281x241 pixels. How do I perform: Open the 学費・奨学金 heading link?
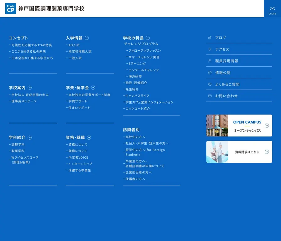coord(77,88)
